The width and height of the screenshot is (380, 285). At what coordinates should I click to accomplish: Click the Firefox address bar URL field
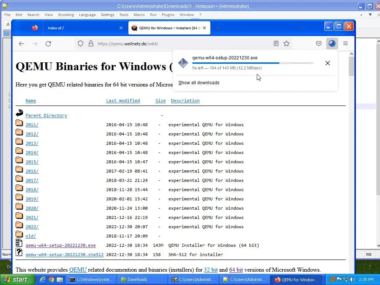(184, 44)
